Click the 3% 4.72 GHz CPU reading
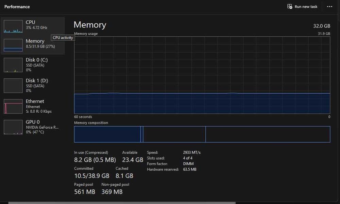 coord(36,28)
